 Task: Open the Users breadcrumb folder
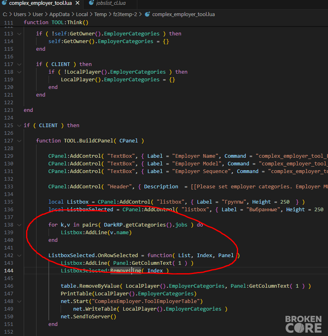tap(20, 14)
